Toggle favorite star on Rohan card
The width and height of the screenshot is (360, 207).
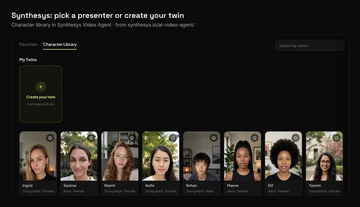coord(214,138)
